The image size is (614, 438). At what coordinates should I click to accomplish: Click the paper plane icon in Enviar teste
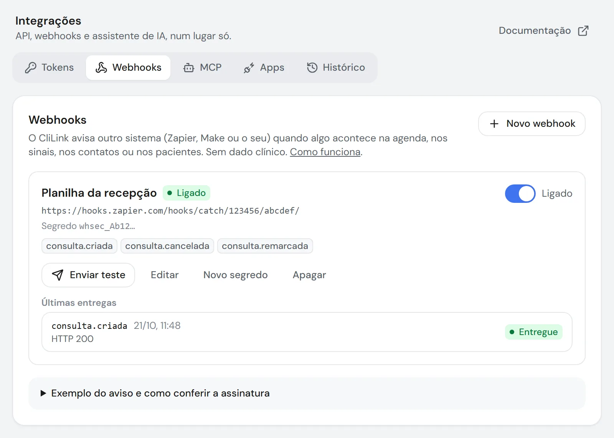coord(58,275)
